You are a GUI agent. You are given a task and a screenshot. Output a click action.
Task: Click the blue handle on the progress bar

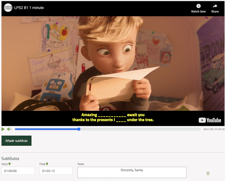click(79, 129)
